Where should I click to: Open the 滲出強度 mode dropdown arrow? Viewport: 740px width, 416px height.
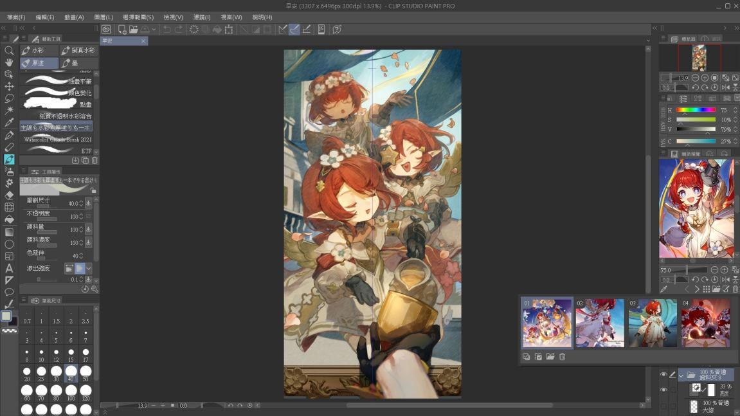89,268
